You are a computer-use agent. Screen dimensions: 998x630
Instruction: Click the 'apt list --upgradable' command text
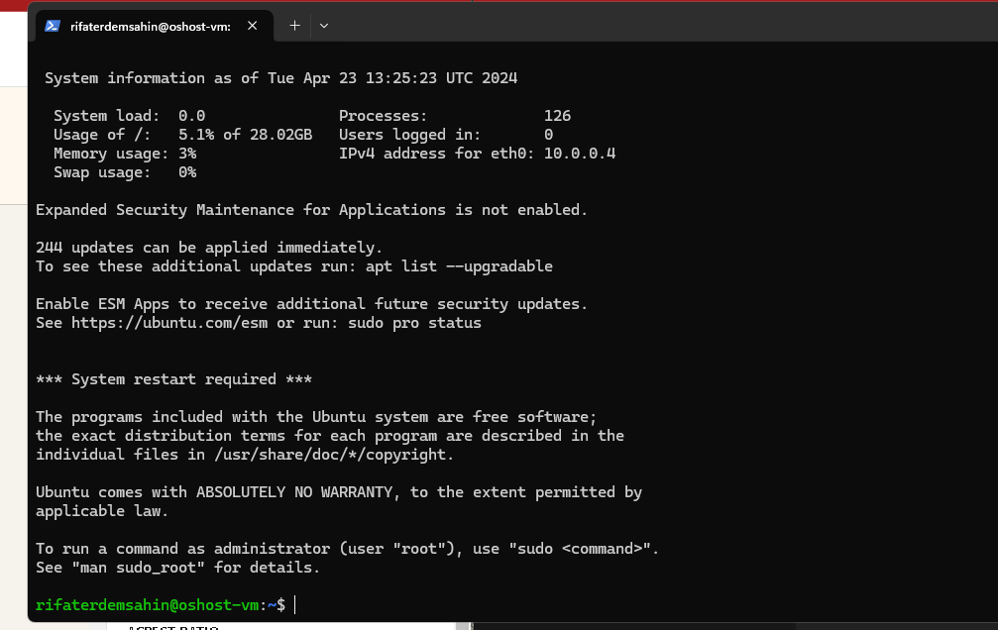point(459,266)
